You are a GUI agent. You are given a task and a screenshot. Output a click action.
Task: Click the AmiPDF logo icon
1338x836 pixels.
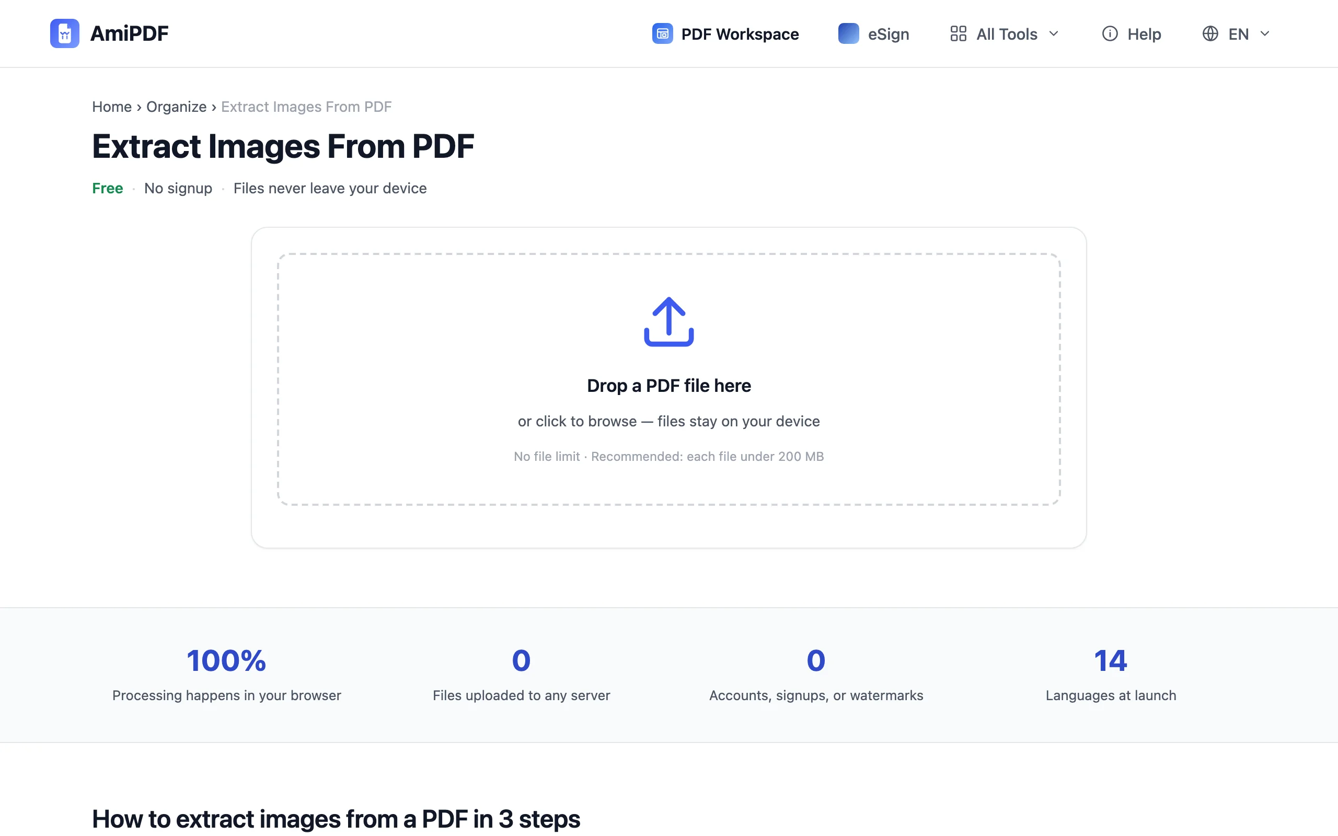pyautogui.click(x=65, y=34)
